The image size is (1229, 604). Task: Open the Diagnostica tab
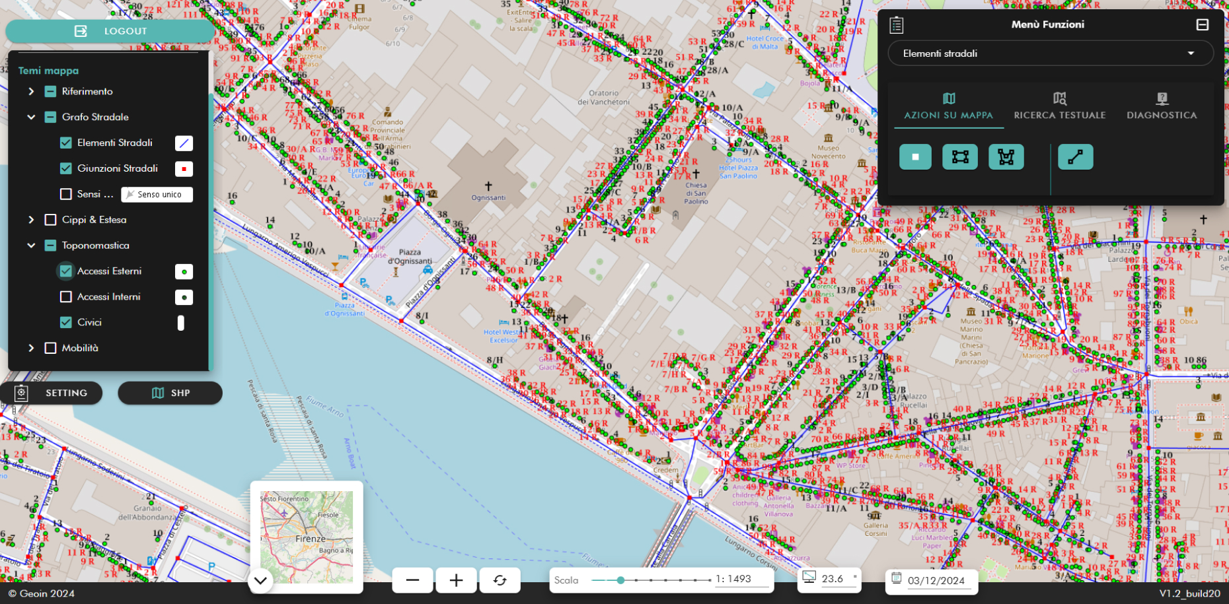click(1161, 106)
